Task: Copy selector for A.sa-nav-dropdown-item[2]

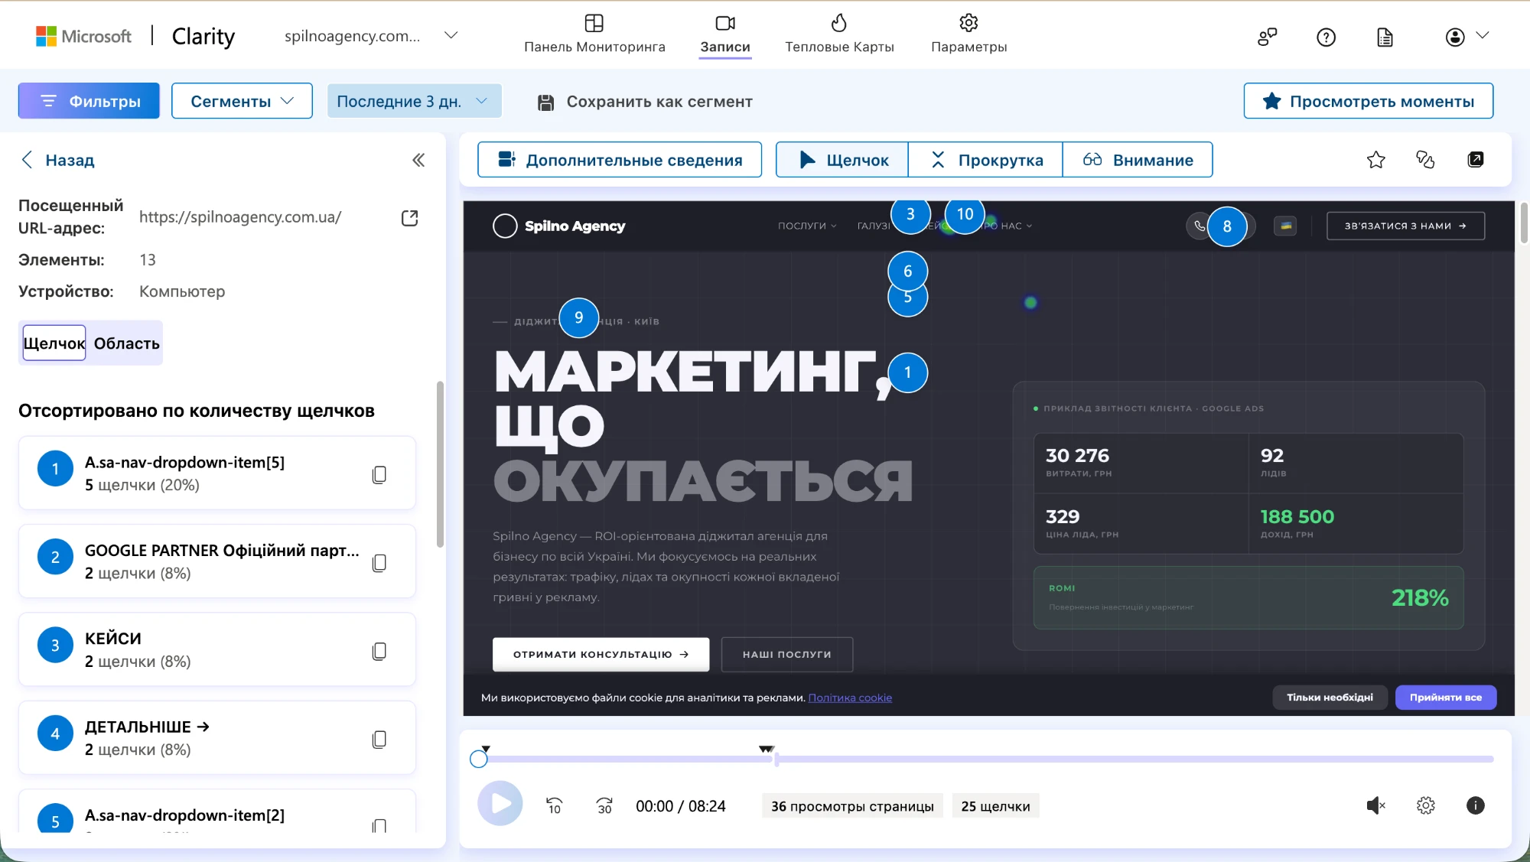Action: tap(379, 825)
